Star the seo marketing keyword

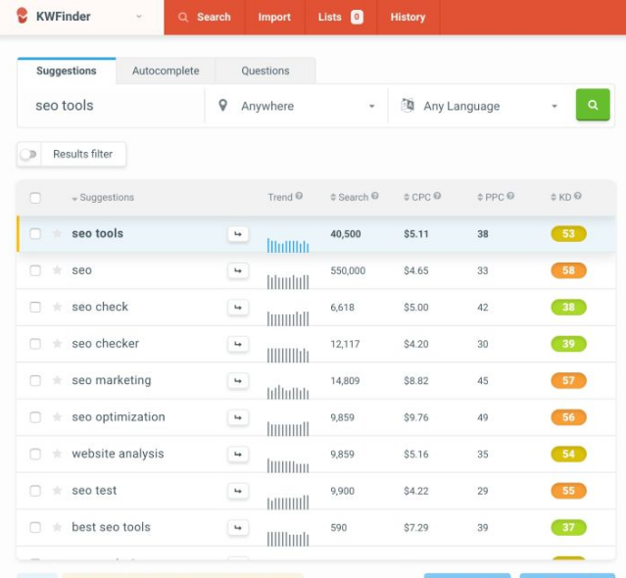click(x=57, y=380)
